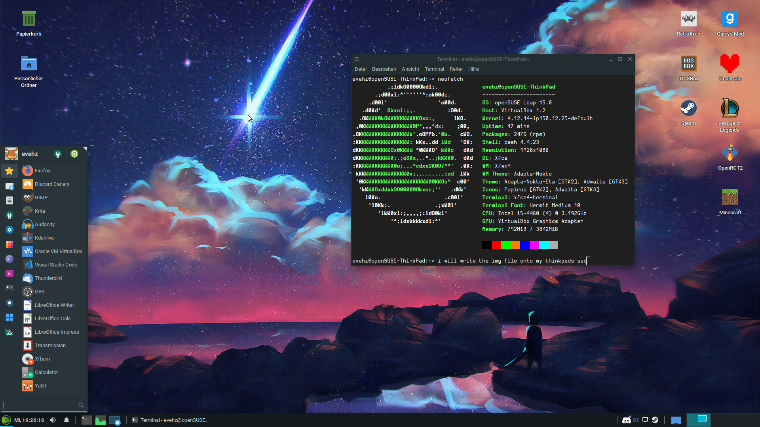Open the Terminal menu in the menu bar
Image resolution: width=760 pixels, height=427 pixels.
(434, 69)
